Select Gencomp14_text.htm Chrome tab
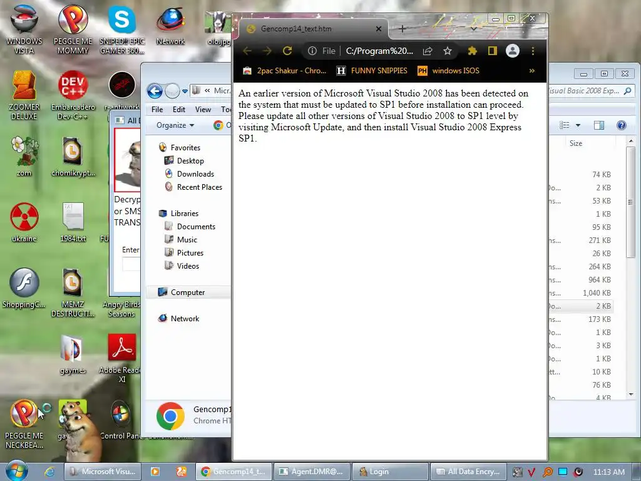 (x=312, y=29)
